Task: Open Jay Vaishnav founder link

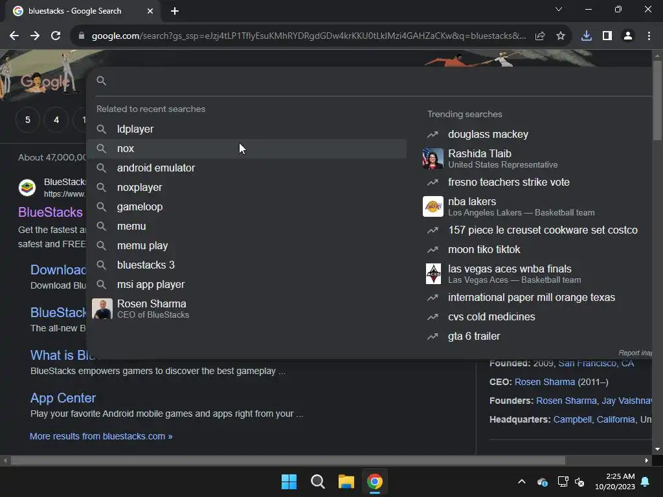Action: coord(626,401)
